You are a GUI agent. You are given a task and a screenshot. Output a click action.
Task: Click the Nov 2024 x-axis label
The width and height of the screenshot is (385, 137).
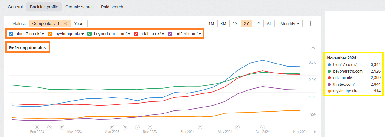[300, 132]
